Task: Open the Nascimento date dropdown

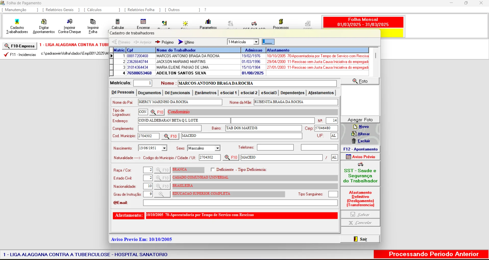Action: [x=164, y=148]
